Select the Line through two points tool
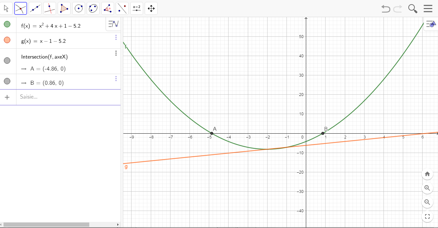Image resolution: width=438 pixels, height=228 pixels. pyautogui.click(x=35, y=8)
